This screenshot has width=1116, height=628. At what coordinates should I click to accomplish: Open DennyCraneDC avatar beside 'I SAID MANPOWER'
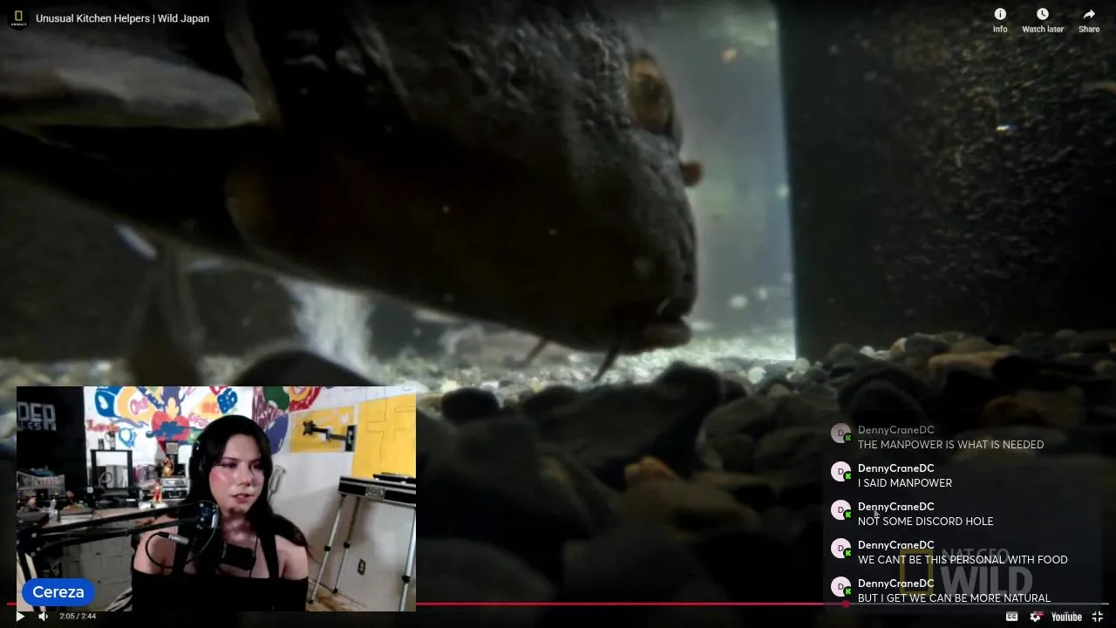click(x=840, y=472)
